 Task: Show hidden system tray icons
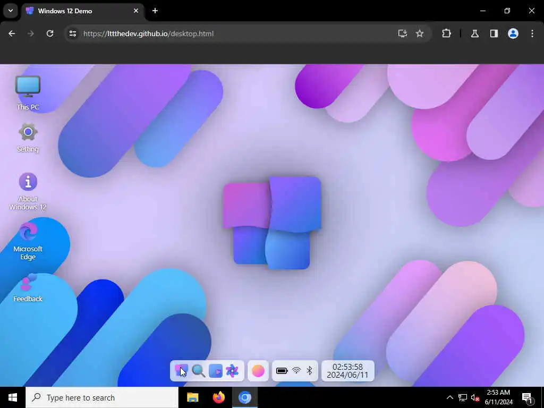449,397
